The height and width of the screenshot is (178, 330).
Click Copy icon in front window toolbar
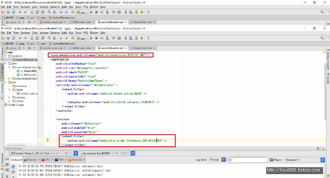(37, 38)
